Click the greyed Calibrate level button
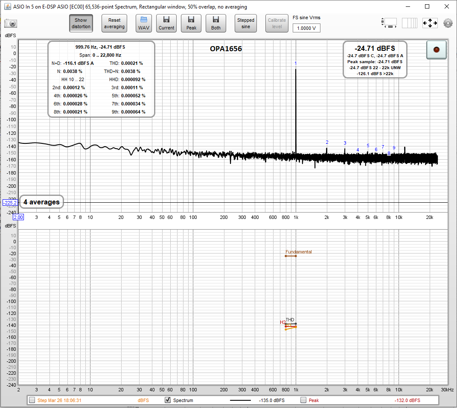The width and height of the screenshot is (457, 408). pyautogui.click(x=277, y=23)
